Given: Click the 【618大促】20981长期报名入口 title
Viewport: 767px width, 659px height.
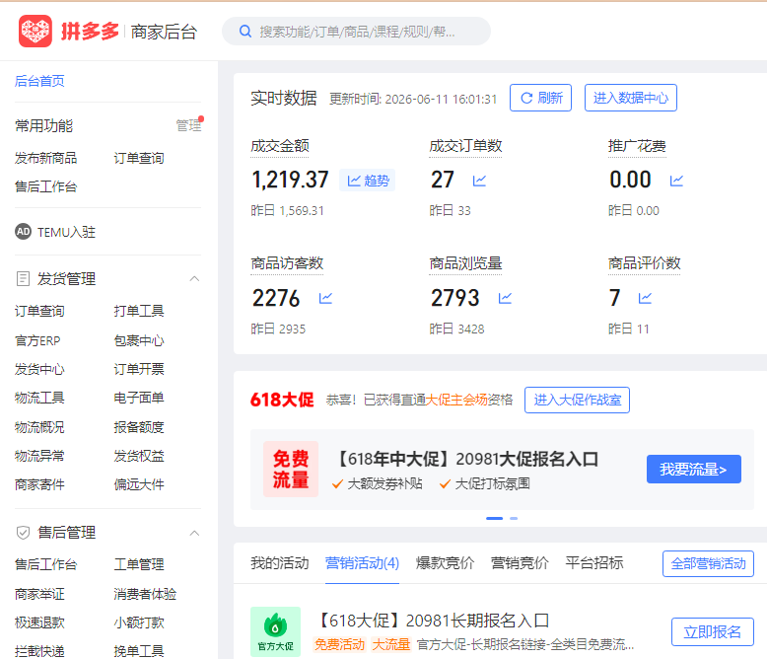Looking at the screenshot, I should [434, 621].
